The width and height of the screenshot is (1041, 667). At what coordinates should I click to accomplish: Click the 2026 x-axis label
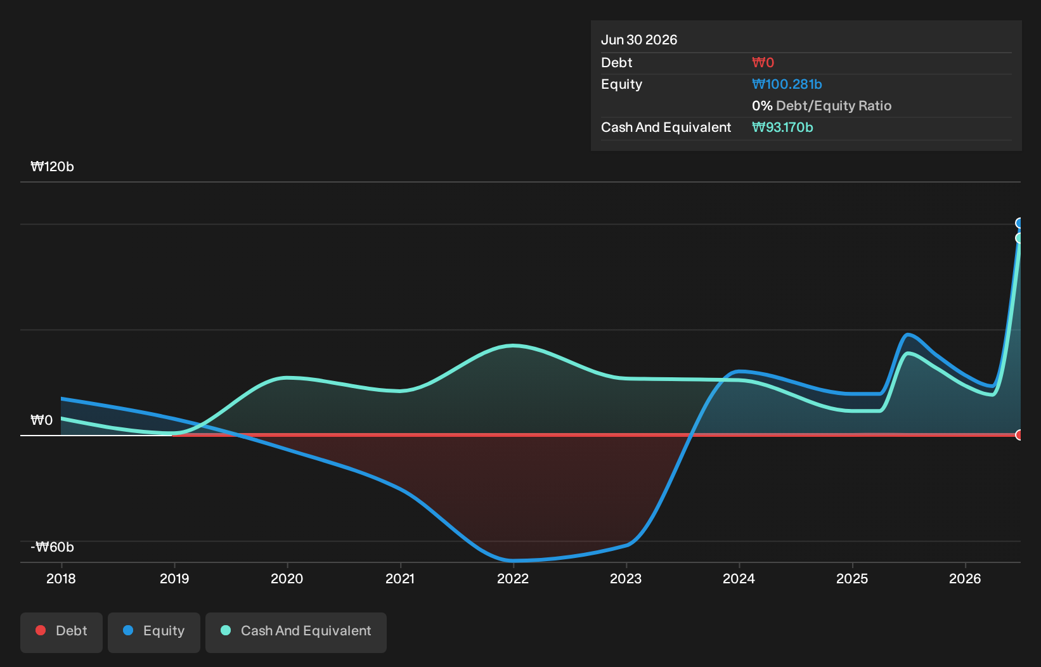[x=965, y=579]
